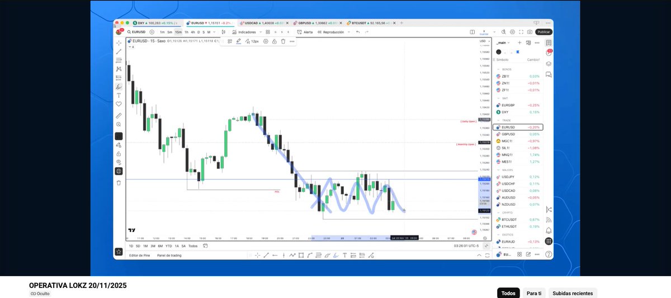Open the EURUSD symbol search
Viewport: 671px width, 298px height.
point(136,32)
